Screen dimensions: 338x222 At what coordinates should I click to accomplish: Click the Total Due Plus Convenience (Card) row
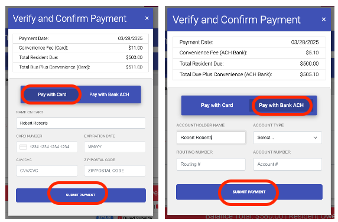click(80, 67)
